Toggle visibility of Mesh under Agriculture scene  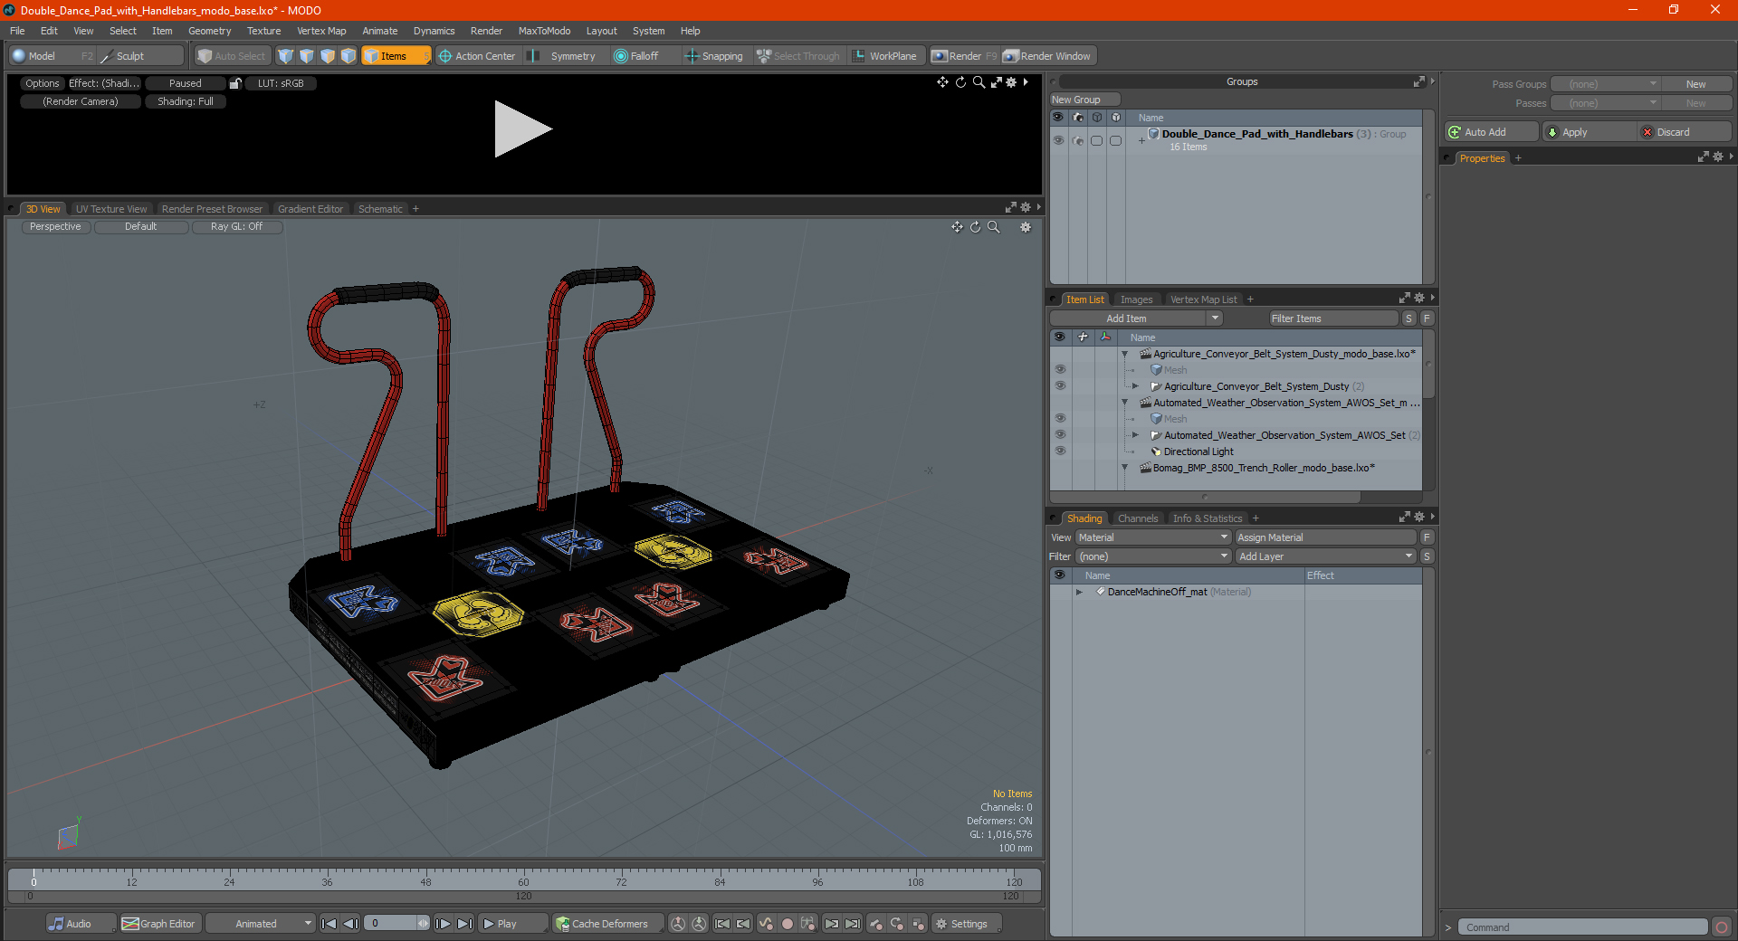(x=1060, y=369)
